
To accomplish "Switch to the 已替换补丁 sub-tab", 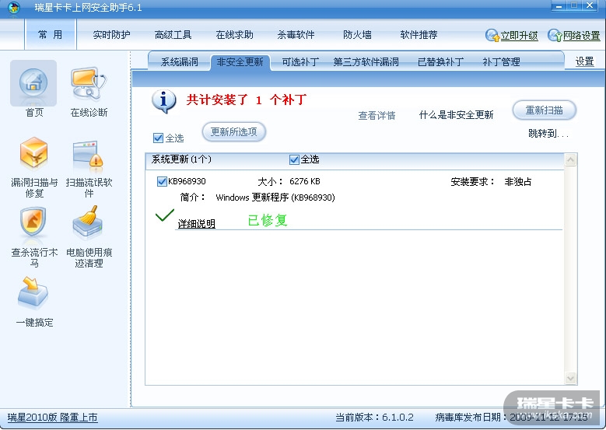I will 440,61.
